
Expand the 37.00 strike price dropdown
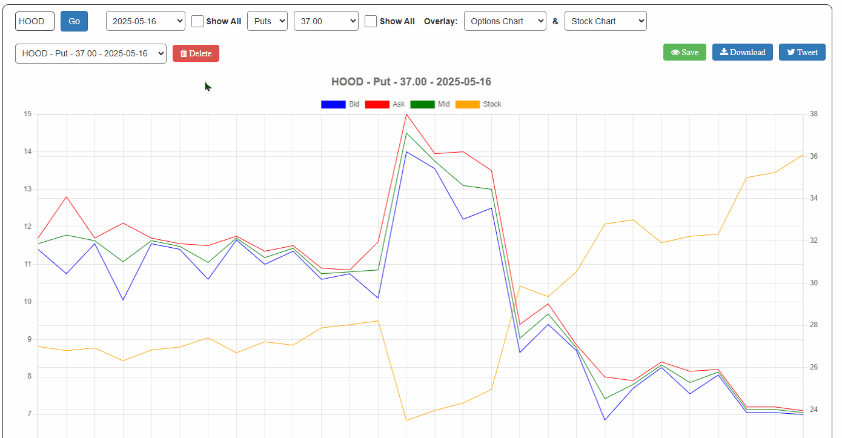point(326,21)
